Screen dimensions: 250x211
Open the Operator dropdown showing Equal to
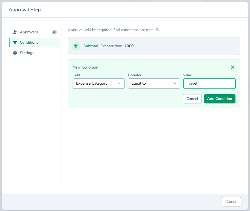[x=154, y=84]
